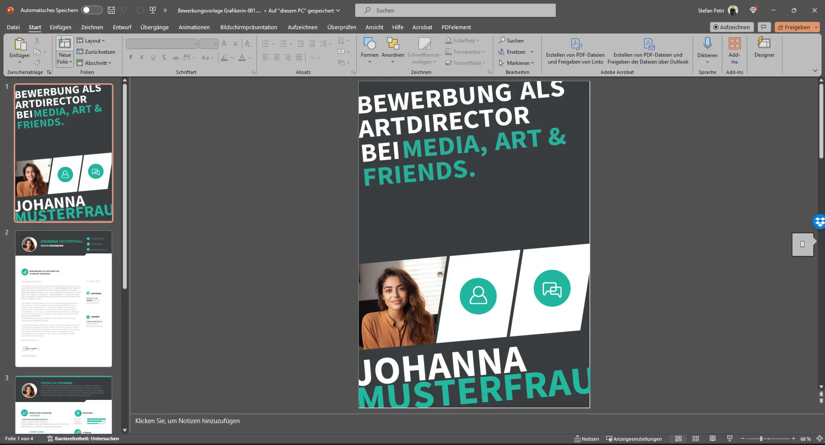The height and width of the screenshot is (445, 825).
Task: Click the underline U icon
Action: [x=153, y=58]
